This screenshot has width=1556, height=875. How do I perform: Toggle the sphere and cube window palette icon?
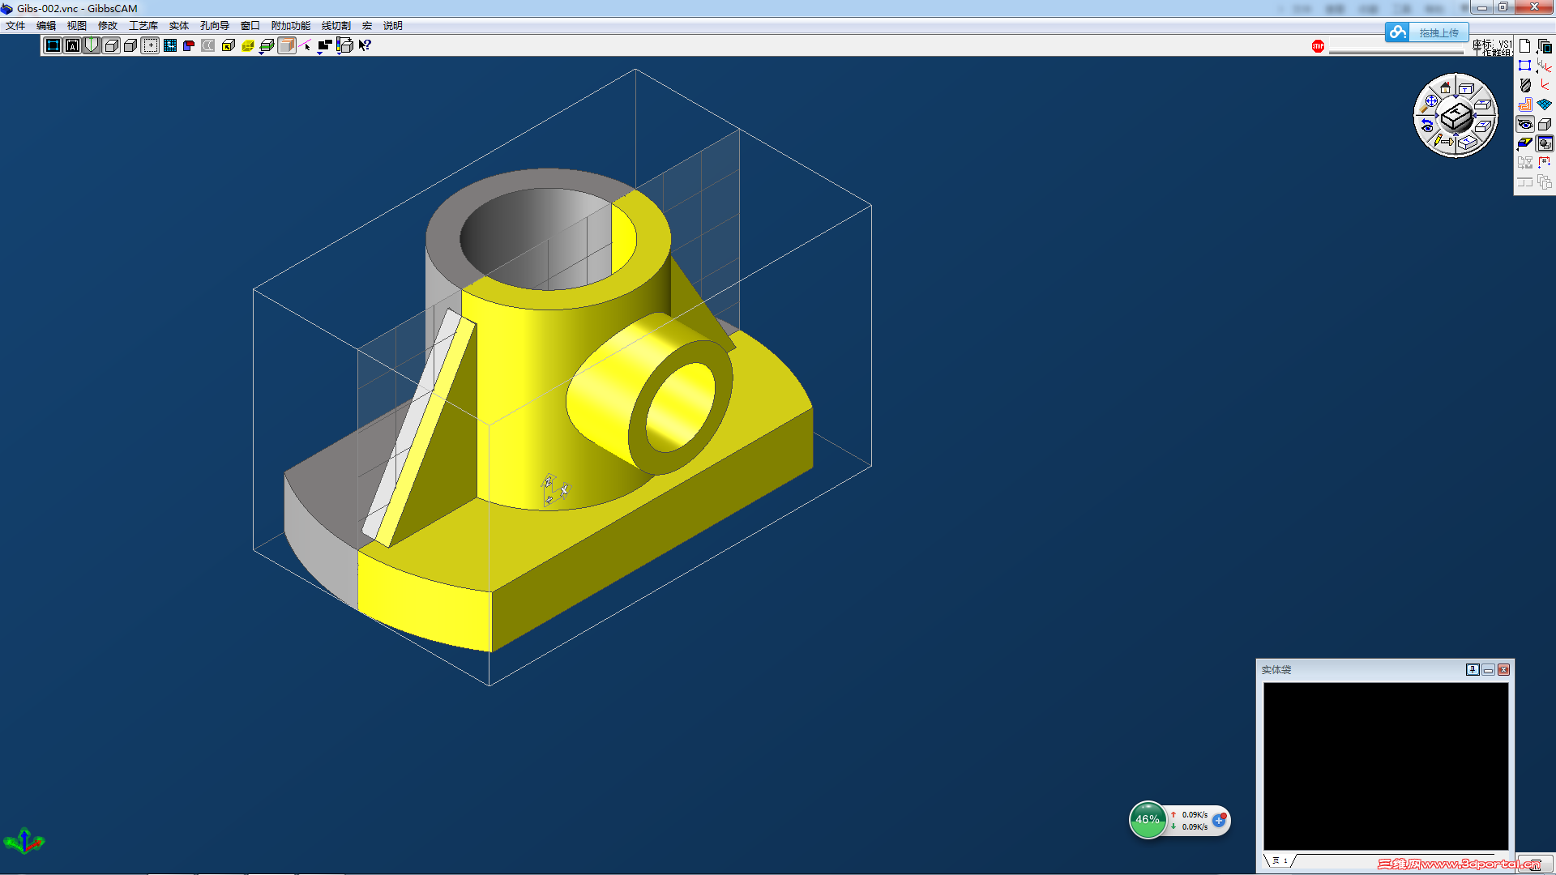pos(1545,143)
